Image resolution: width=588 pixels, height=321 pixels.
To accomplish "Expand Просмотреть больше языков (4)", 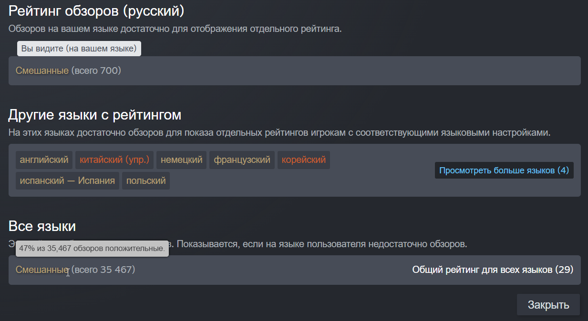I will pos(504,171).
